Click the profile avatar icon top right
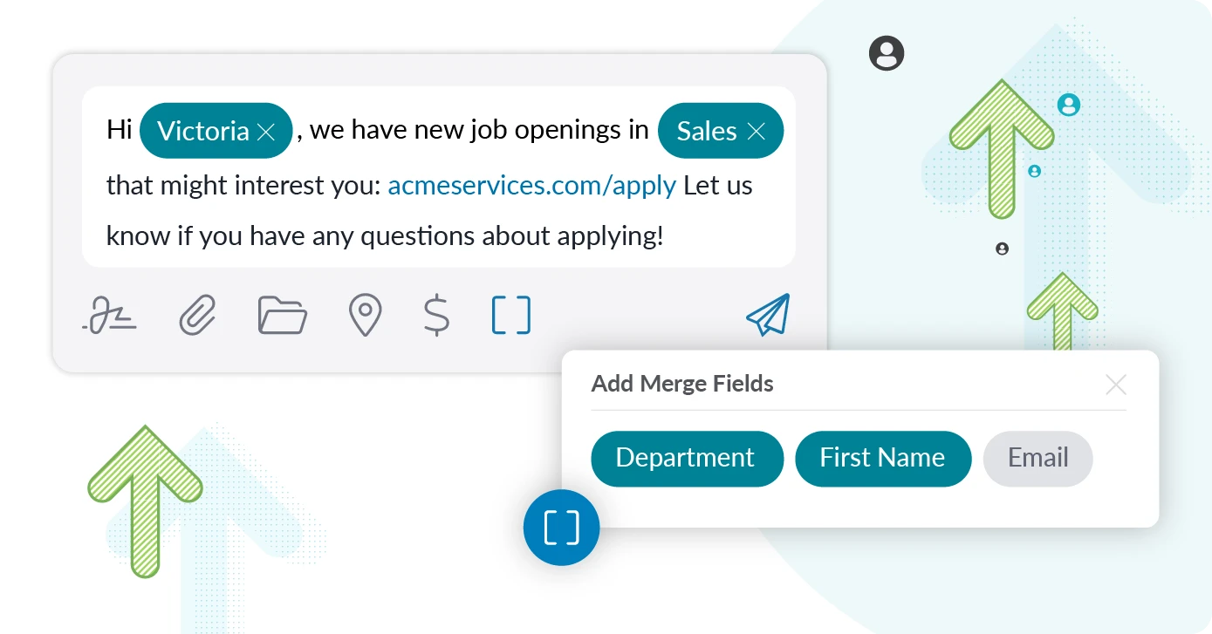Viewport: 1212px width, 634px height. point(887,54)
